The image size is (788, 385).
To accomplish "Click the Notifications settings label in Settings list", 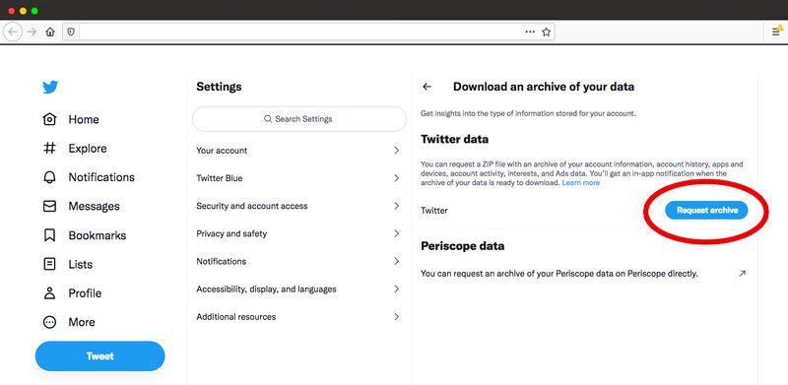I will coord(221,261).
